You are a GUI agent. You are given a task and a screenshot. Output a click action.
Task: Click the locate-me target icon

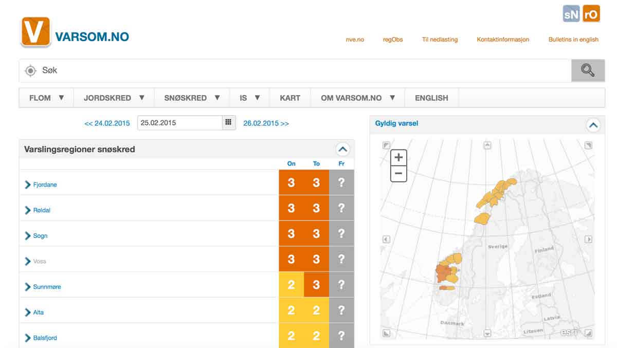[31, 71]
